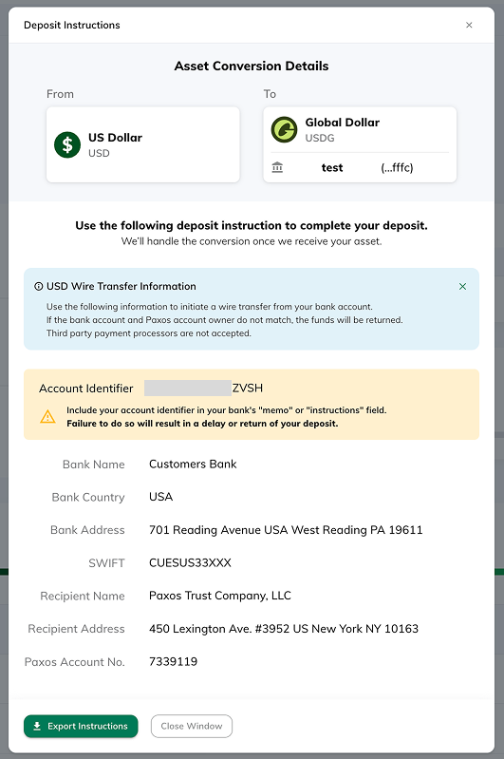Click the info icon next to USD Wire Transfer
The image size is (504, 759).
click(39, 287)
